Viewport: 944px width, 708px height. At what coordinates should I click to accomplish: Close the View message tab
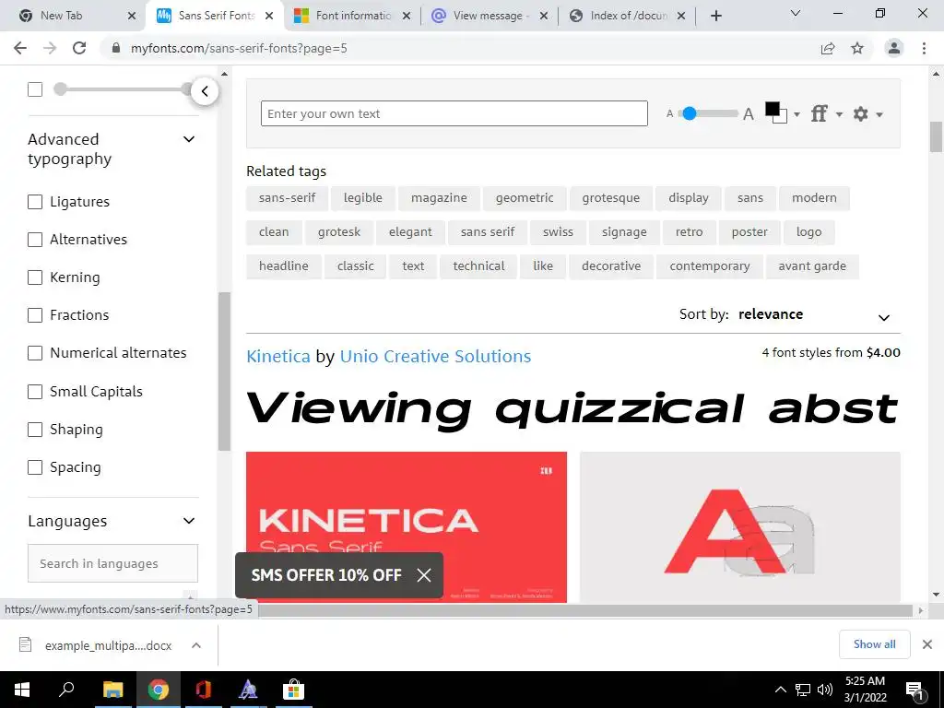[544, 16]
